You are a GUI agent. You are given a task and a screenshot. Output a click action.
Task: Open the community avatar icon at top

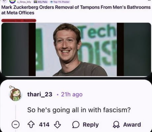(x=12, y=1)
